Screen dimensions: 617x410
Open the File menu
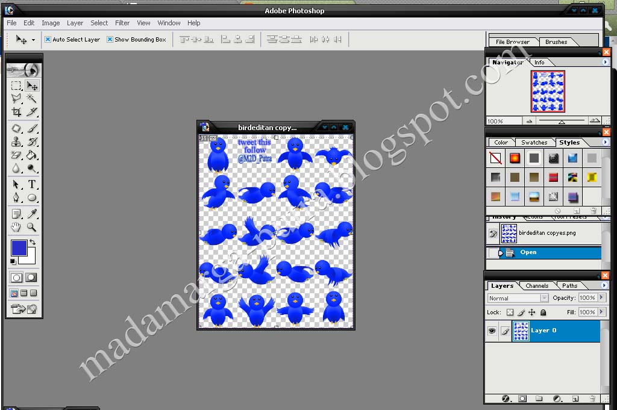coord(11,23)
